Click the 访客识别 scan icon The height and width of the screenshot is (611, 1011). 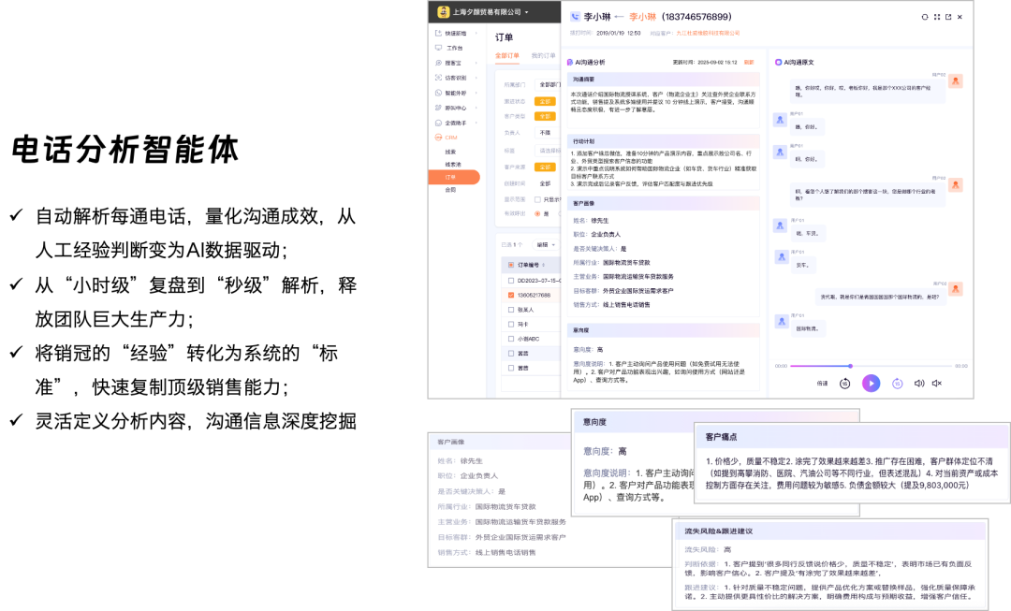438,78
